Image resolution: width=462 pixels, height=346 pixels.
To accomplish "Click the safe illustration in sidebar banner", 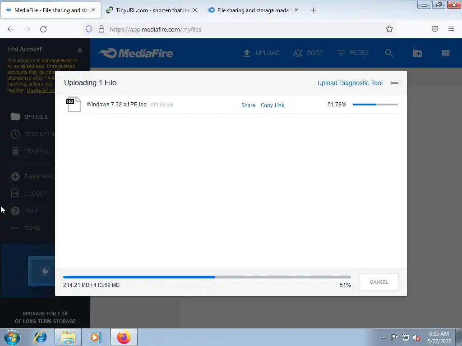I will [x=42, y=271].
